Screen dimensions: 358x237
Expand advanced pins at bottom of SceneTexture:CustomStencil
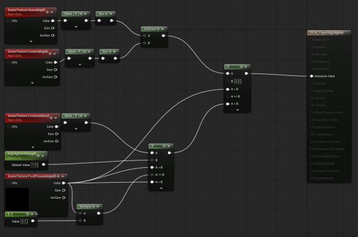pyautogui.click(x=33, y=147)
